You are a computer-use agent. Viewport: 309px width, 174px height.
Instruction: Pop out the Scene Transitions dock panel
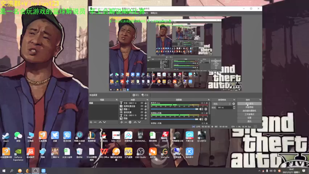(234, 100)
